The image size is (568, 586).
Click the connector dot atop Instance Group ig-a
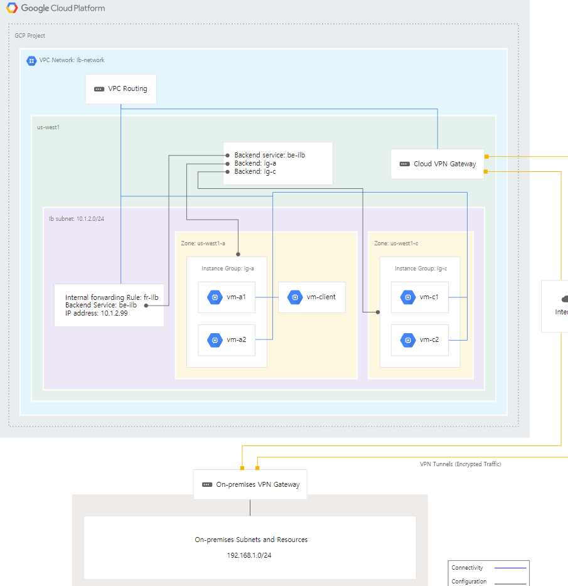pos(238,255)
